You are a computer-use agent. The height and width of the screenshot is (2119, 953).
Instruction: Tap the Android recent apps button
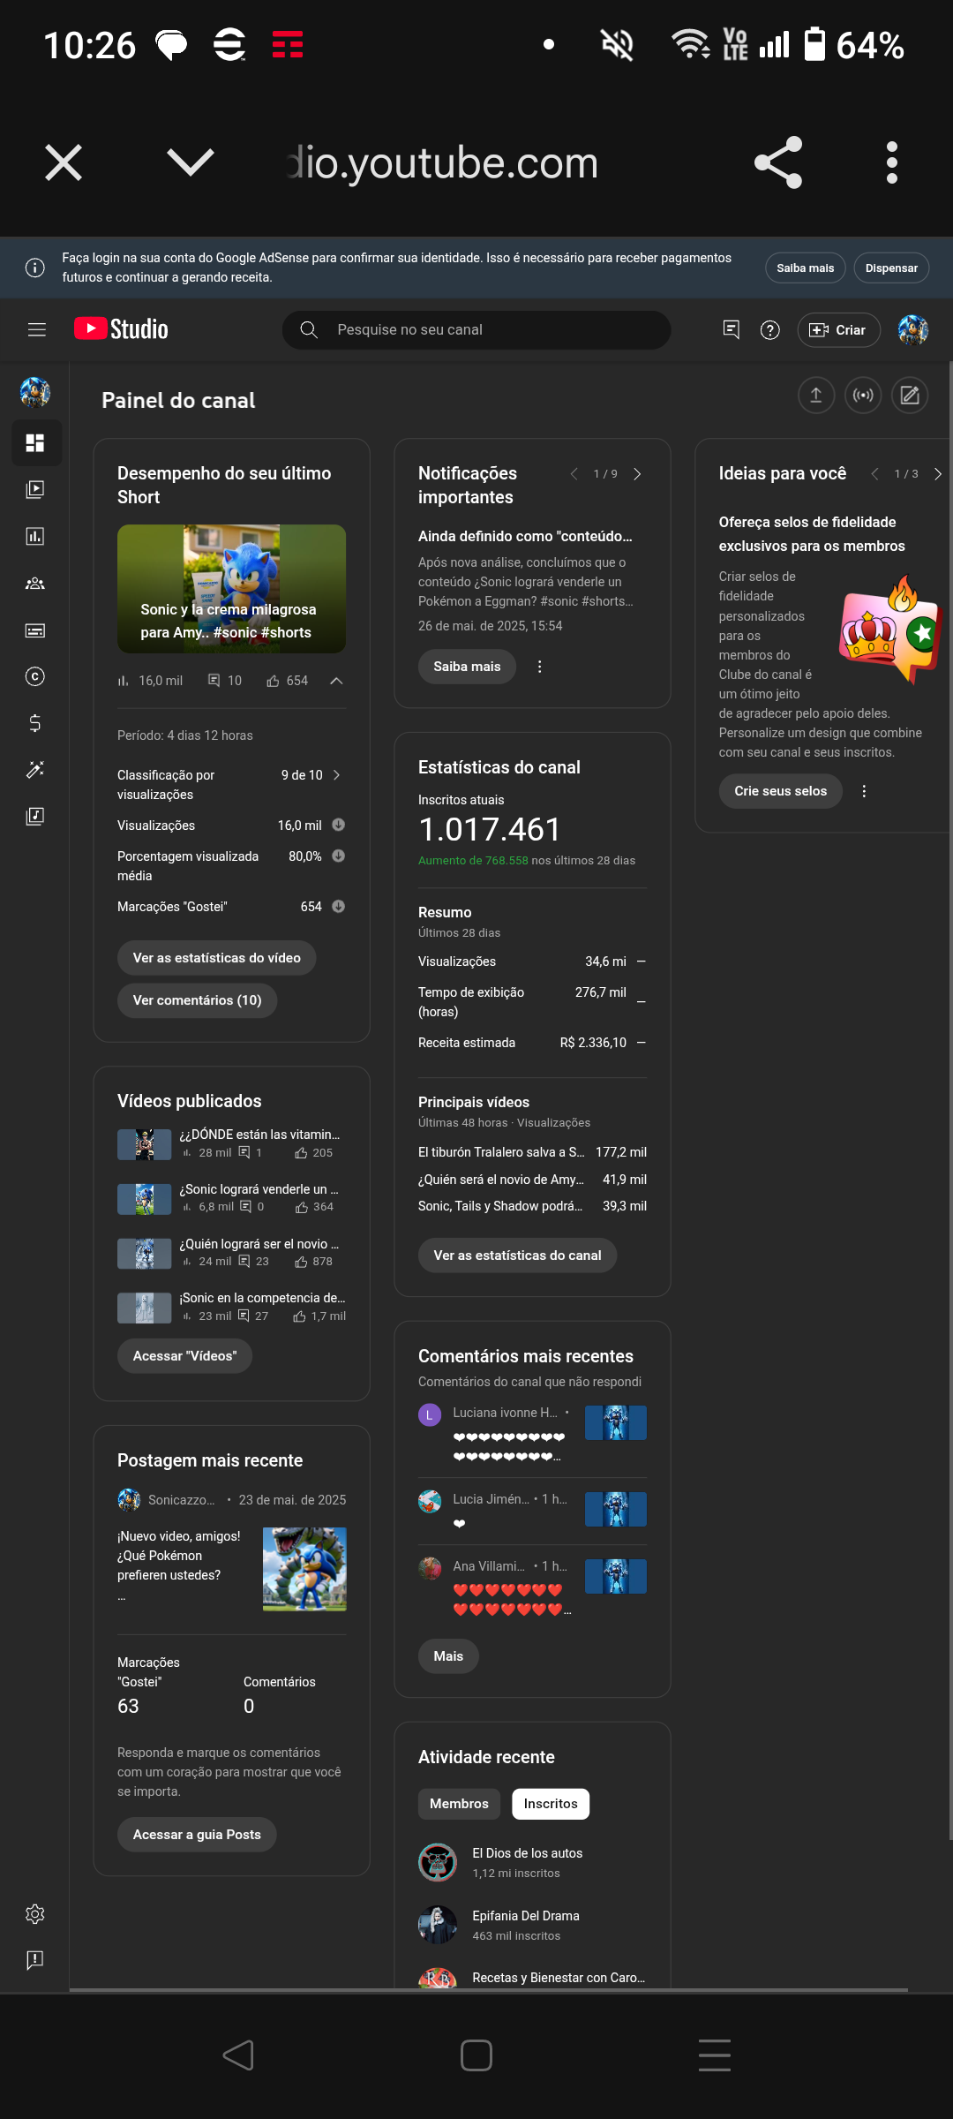715,2055
